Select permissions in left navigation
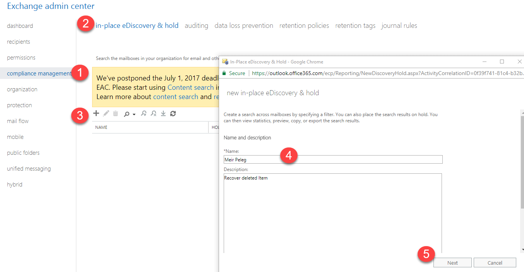This screenshot has height=272, width=524. (21, 58)
